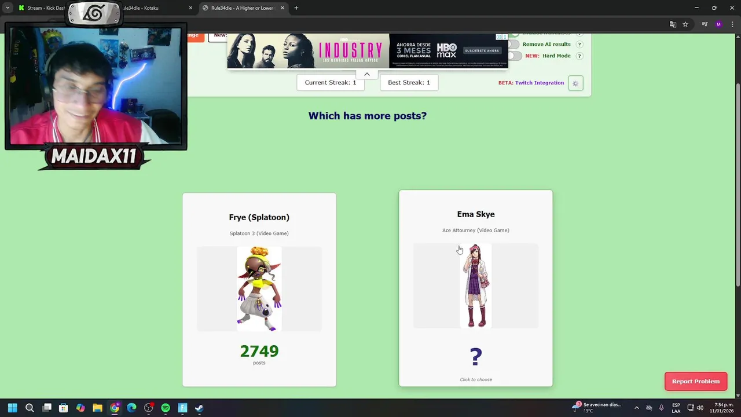Click the Report Problem button

[696, 381]
